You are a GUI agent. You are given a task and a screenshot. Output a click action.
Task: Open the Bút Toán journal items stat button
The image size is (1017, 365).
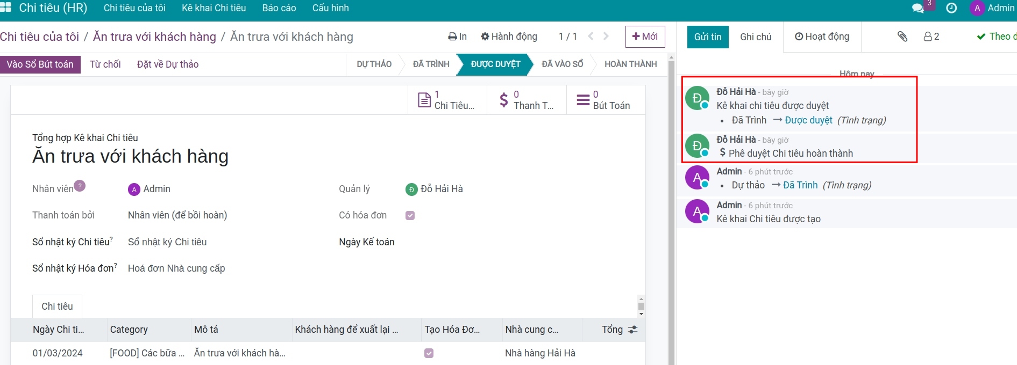tap(606, 100)
